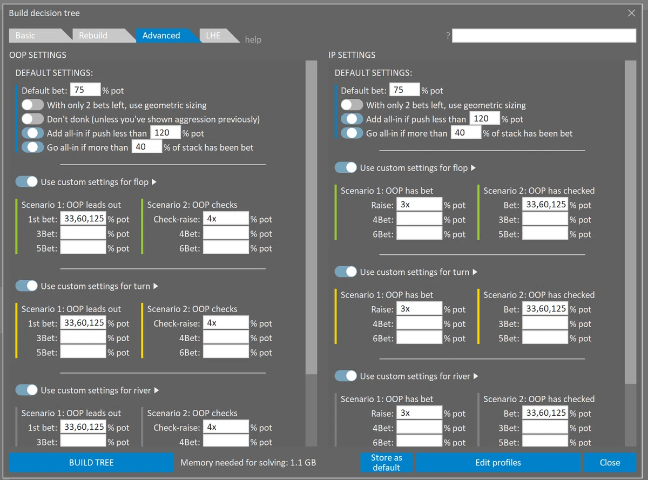Click the arrow after OOP custom turn settings

[x=156, y=286]
